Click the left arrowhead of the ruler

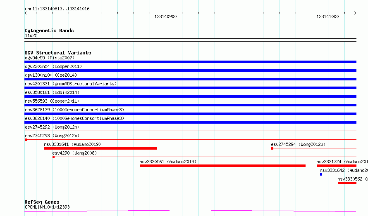click(x=26, y=13)
